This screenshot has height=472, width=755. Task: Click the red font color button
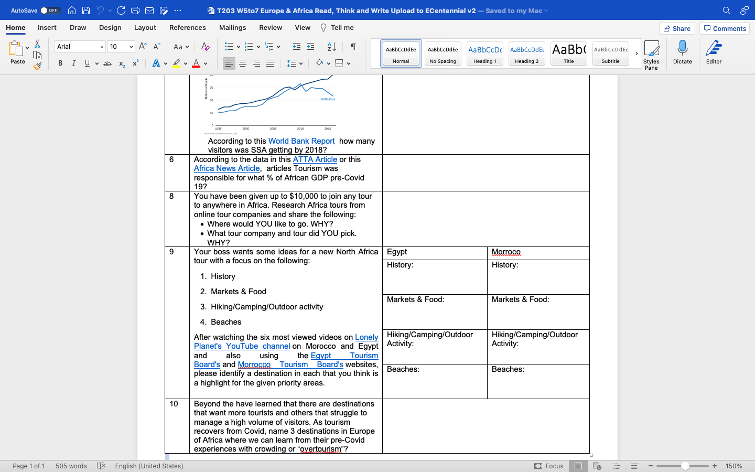click(196, 63)
